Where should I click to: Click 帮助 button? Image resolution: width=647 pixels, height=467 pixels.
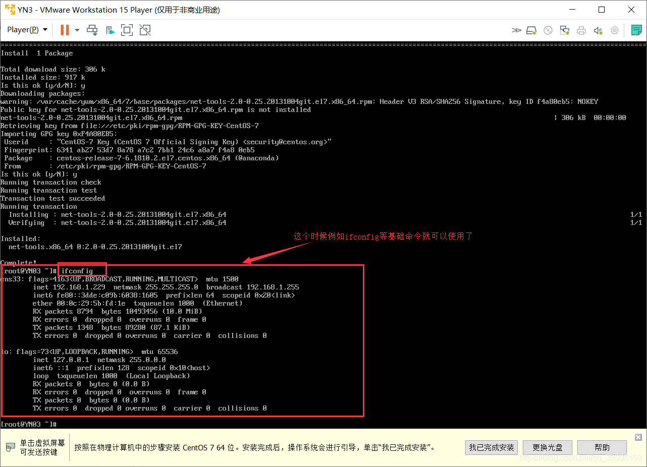[x=602, y=447]
